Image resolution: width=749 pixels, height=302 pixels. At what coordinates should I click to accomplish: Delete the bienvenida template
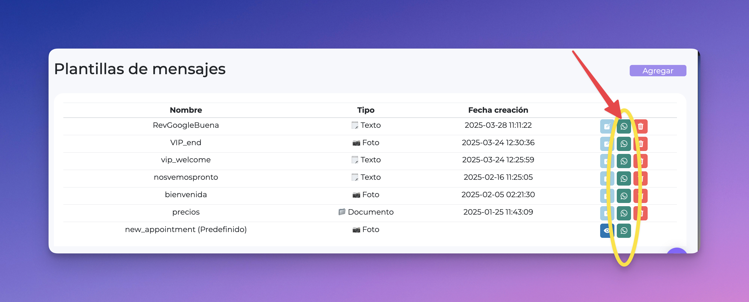pos(641,196)
